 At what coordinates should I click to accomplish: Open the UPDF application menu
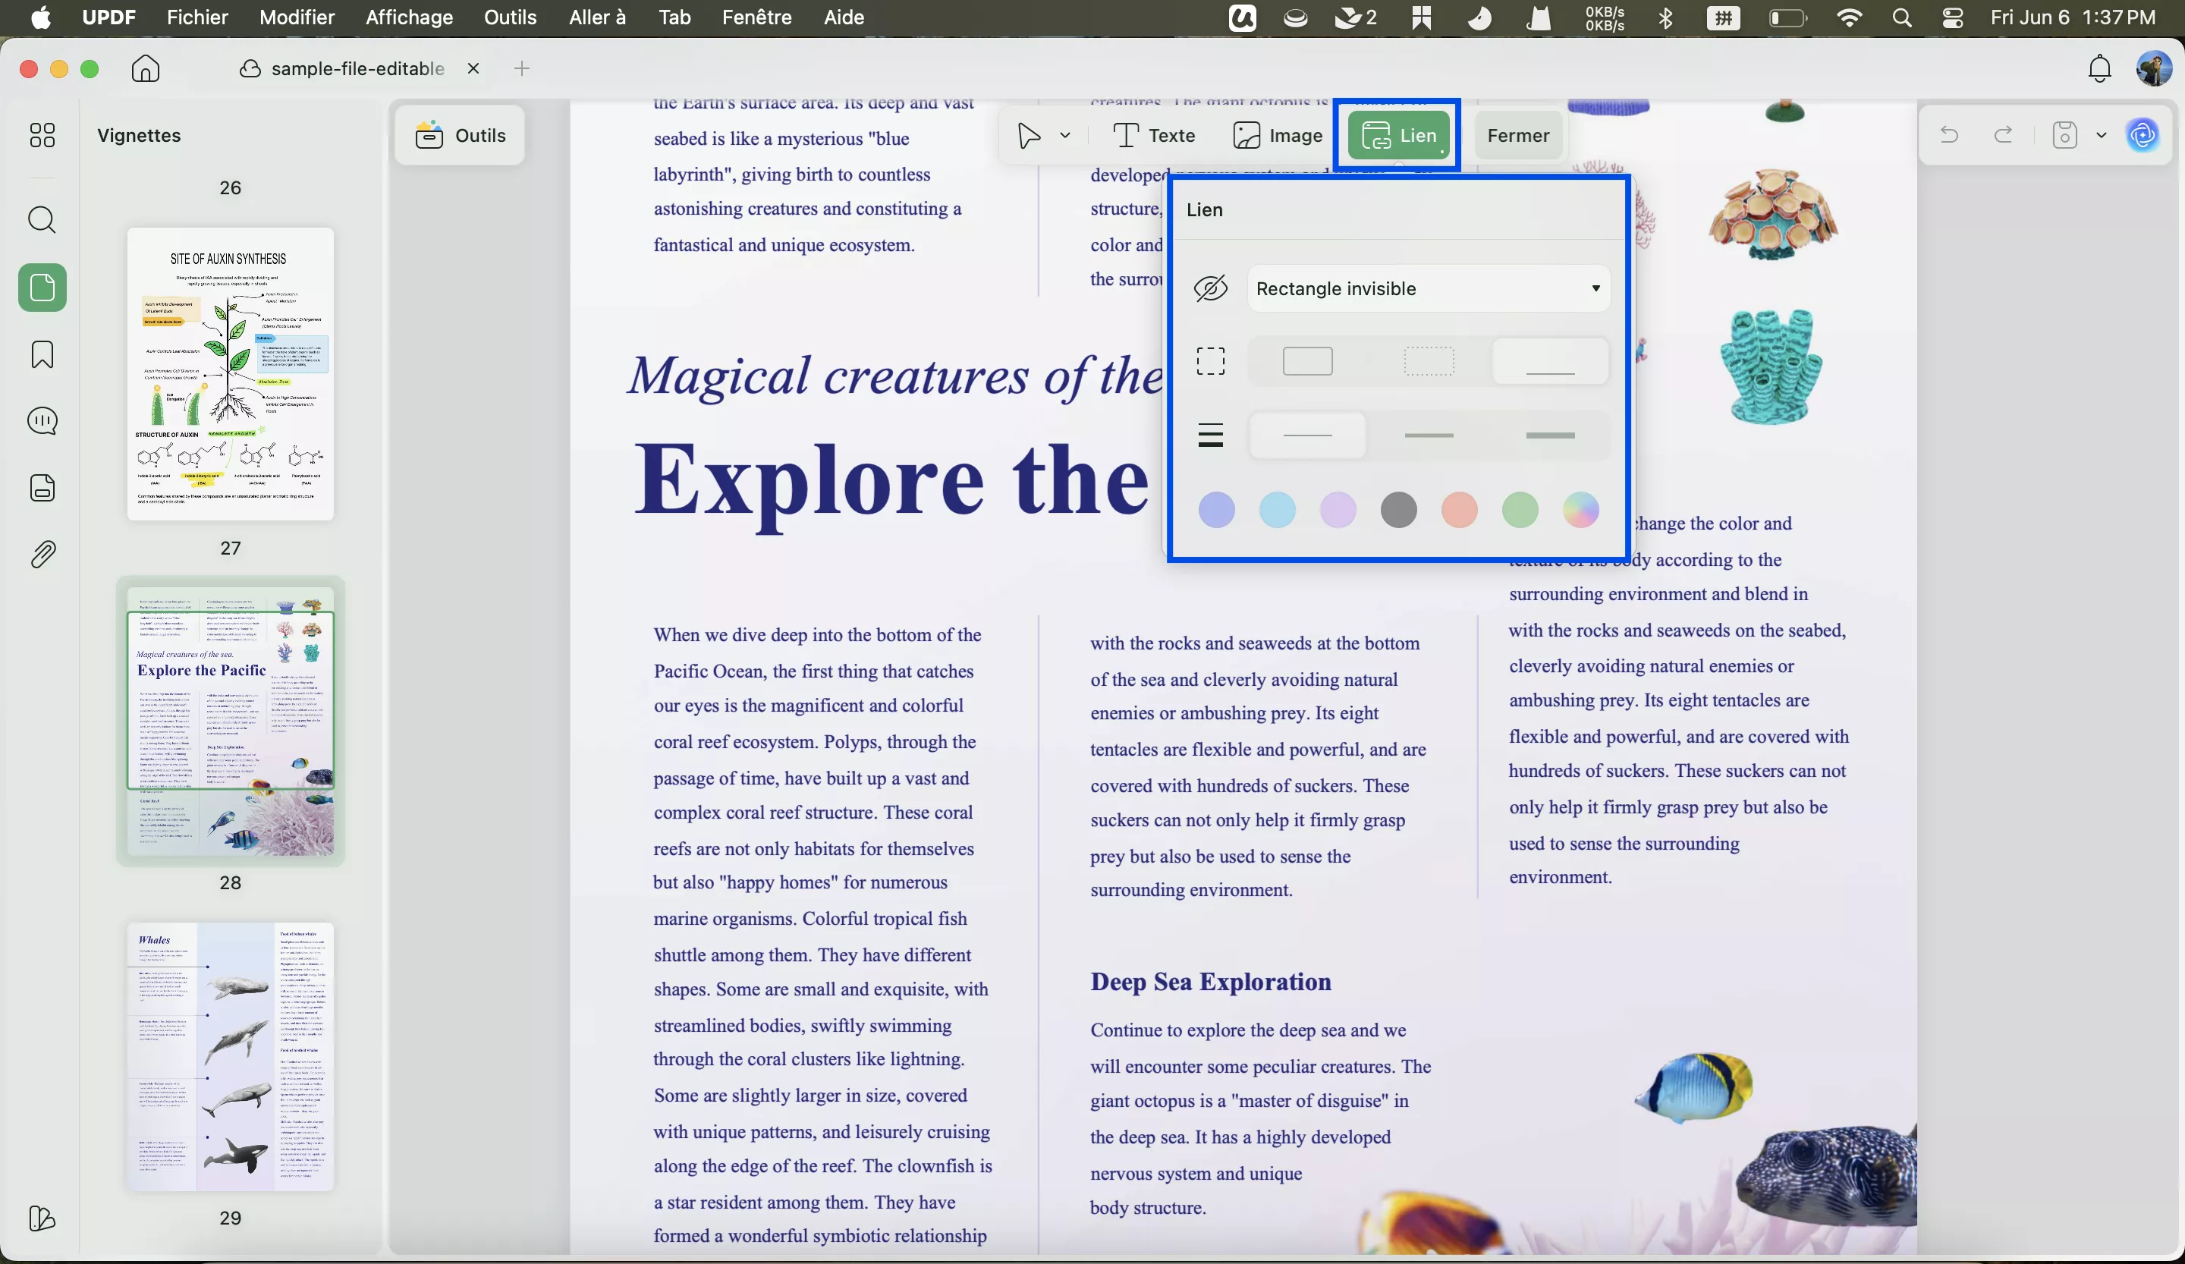pos(108,17)
